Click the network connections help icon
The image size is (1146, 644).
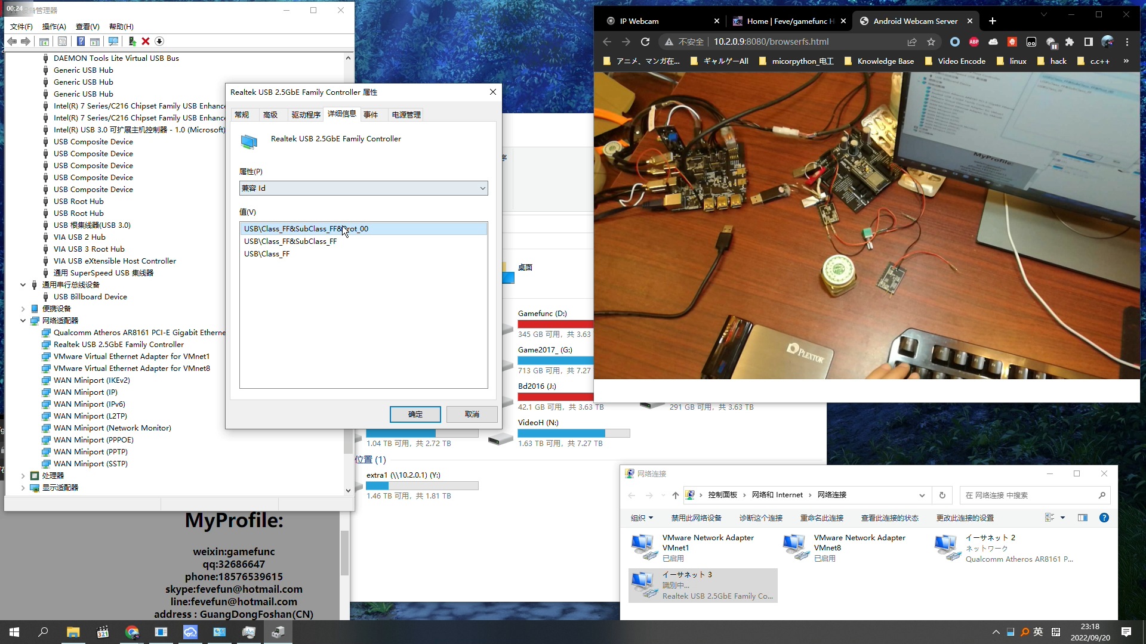[1104, 518]
